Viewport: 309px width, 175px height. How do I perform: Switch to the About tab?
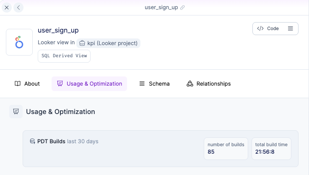pos(27,84)
